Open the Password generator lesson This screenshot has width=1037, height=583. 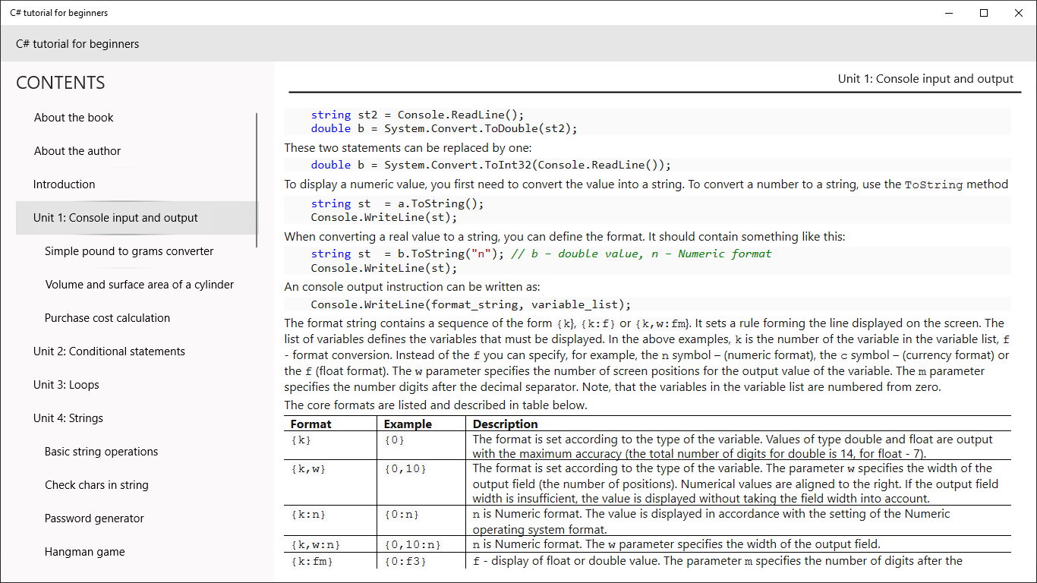click(137, 518)
